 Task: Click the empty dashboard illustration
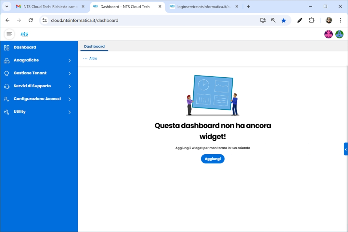coord(213,95)
